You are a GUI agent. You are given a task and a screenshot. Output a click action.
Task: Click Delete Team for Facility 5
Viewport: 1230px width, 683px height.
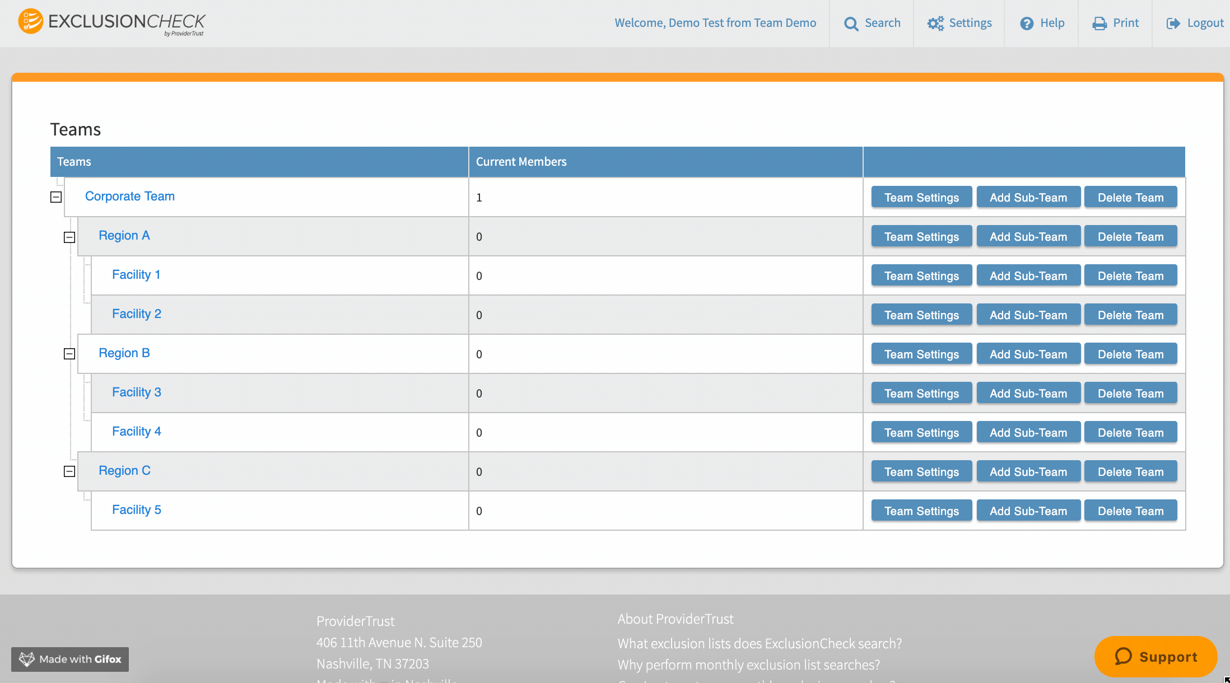pyautogui.click(x=1130, y=511)
